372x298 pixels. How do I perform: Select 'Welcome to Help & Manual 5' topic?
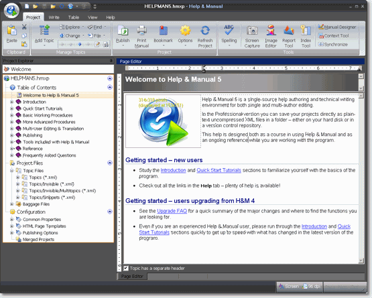[x=50, y=95]
